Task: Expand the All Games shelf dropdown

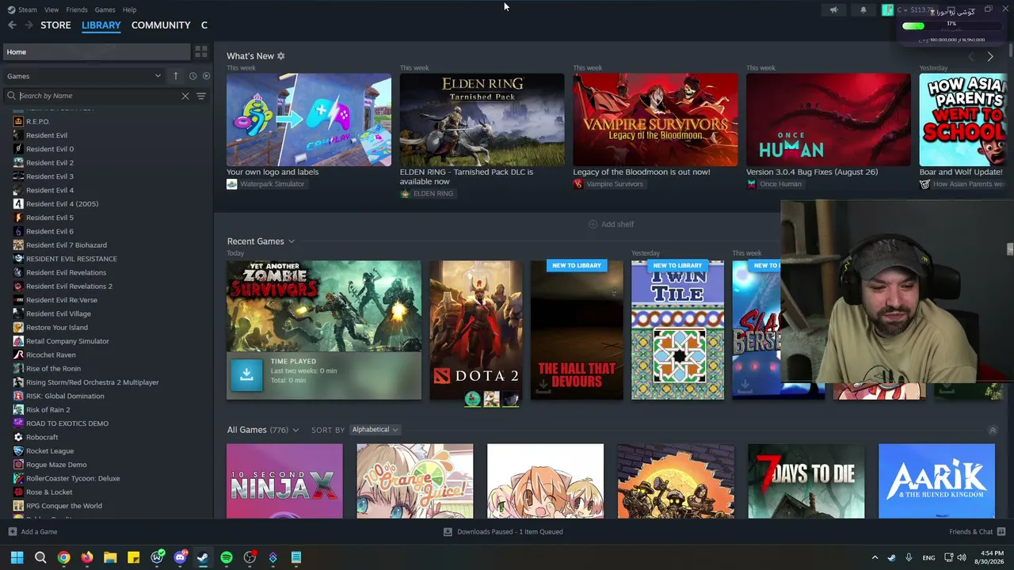Action: coord(295,430)
